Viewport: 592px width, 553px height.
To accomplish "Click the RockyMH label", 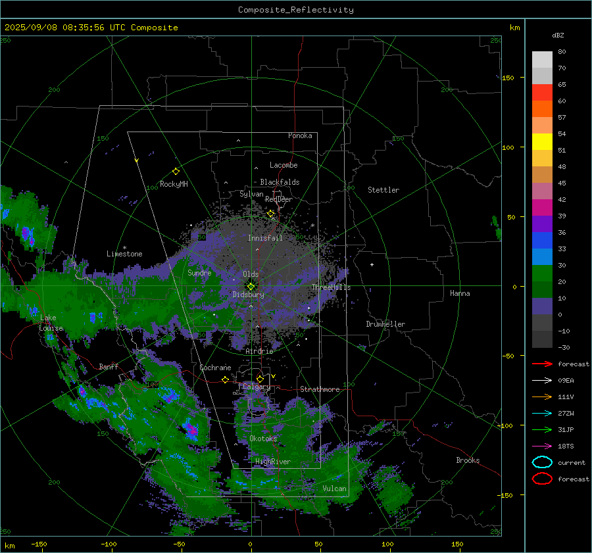I will (x=174, y=184).
